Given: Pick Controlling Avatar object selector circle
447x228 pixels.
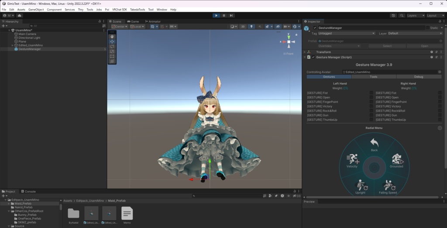Looking at the screenshot, I should coord(440,72).
